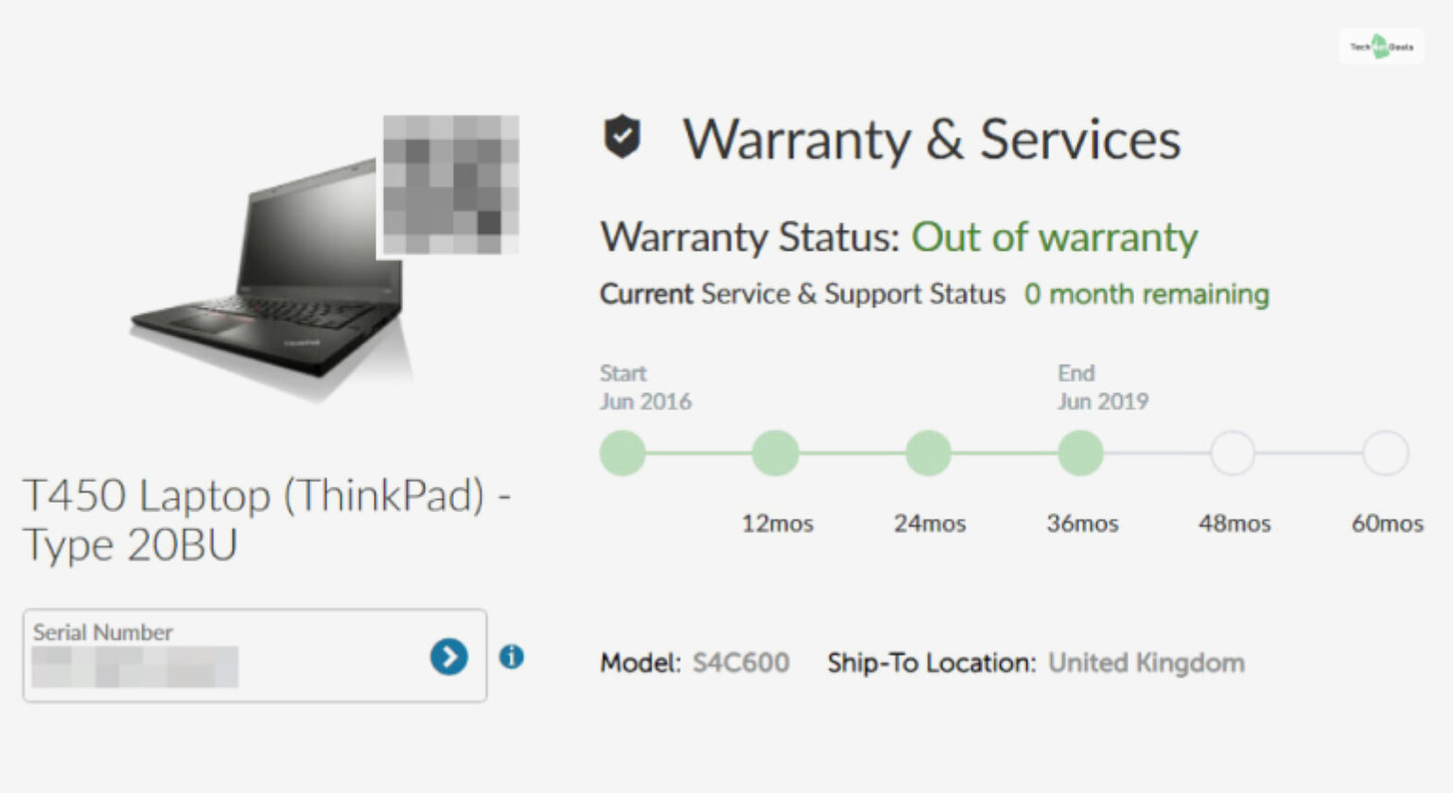Click the TechDeals logo in the top corner

point(1382,46)
